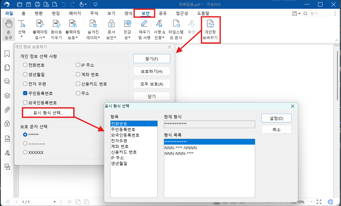
Task: Switch to the 변환 tab
Action: [39, 14]
